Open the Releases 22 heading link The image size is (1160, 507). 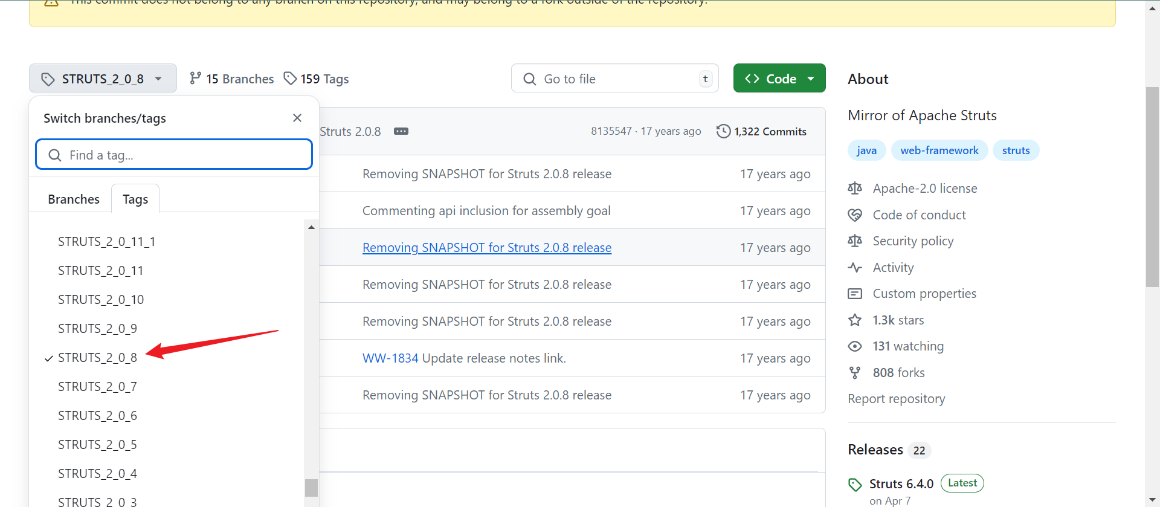tap(889, 450)
